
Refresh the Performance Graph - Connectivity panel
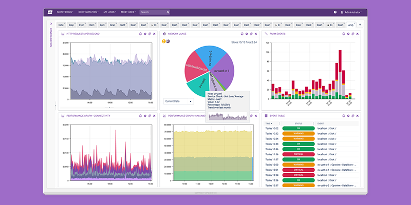click(x=141, y=116)
